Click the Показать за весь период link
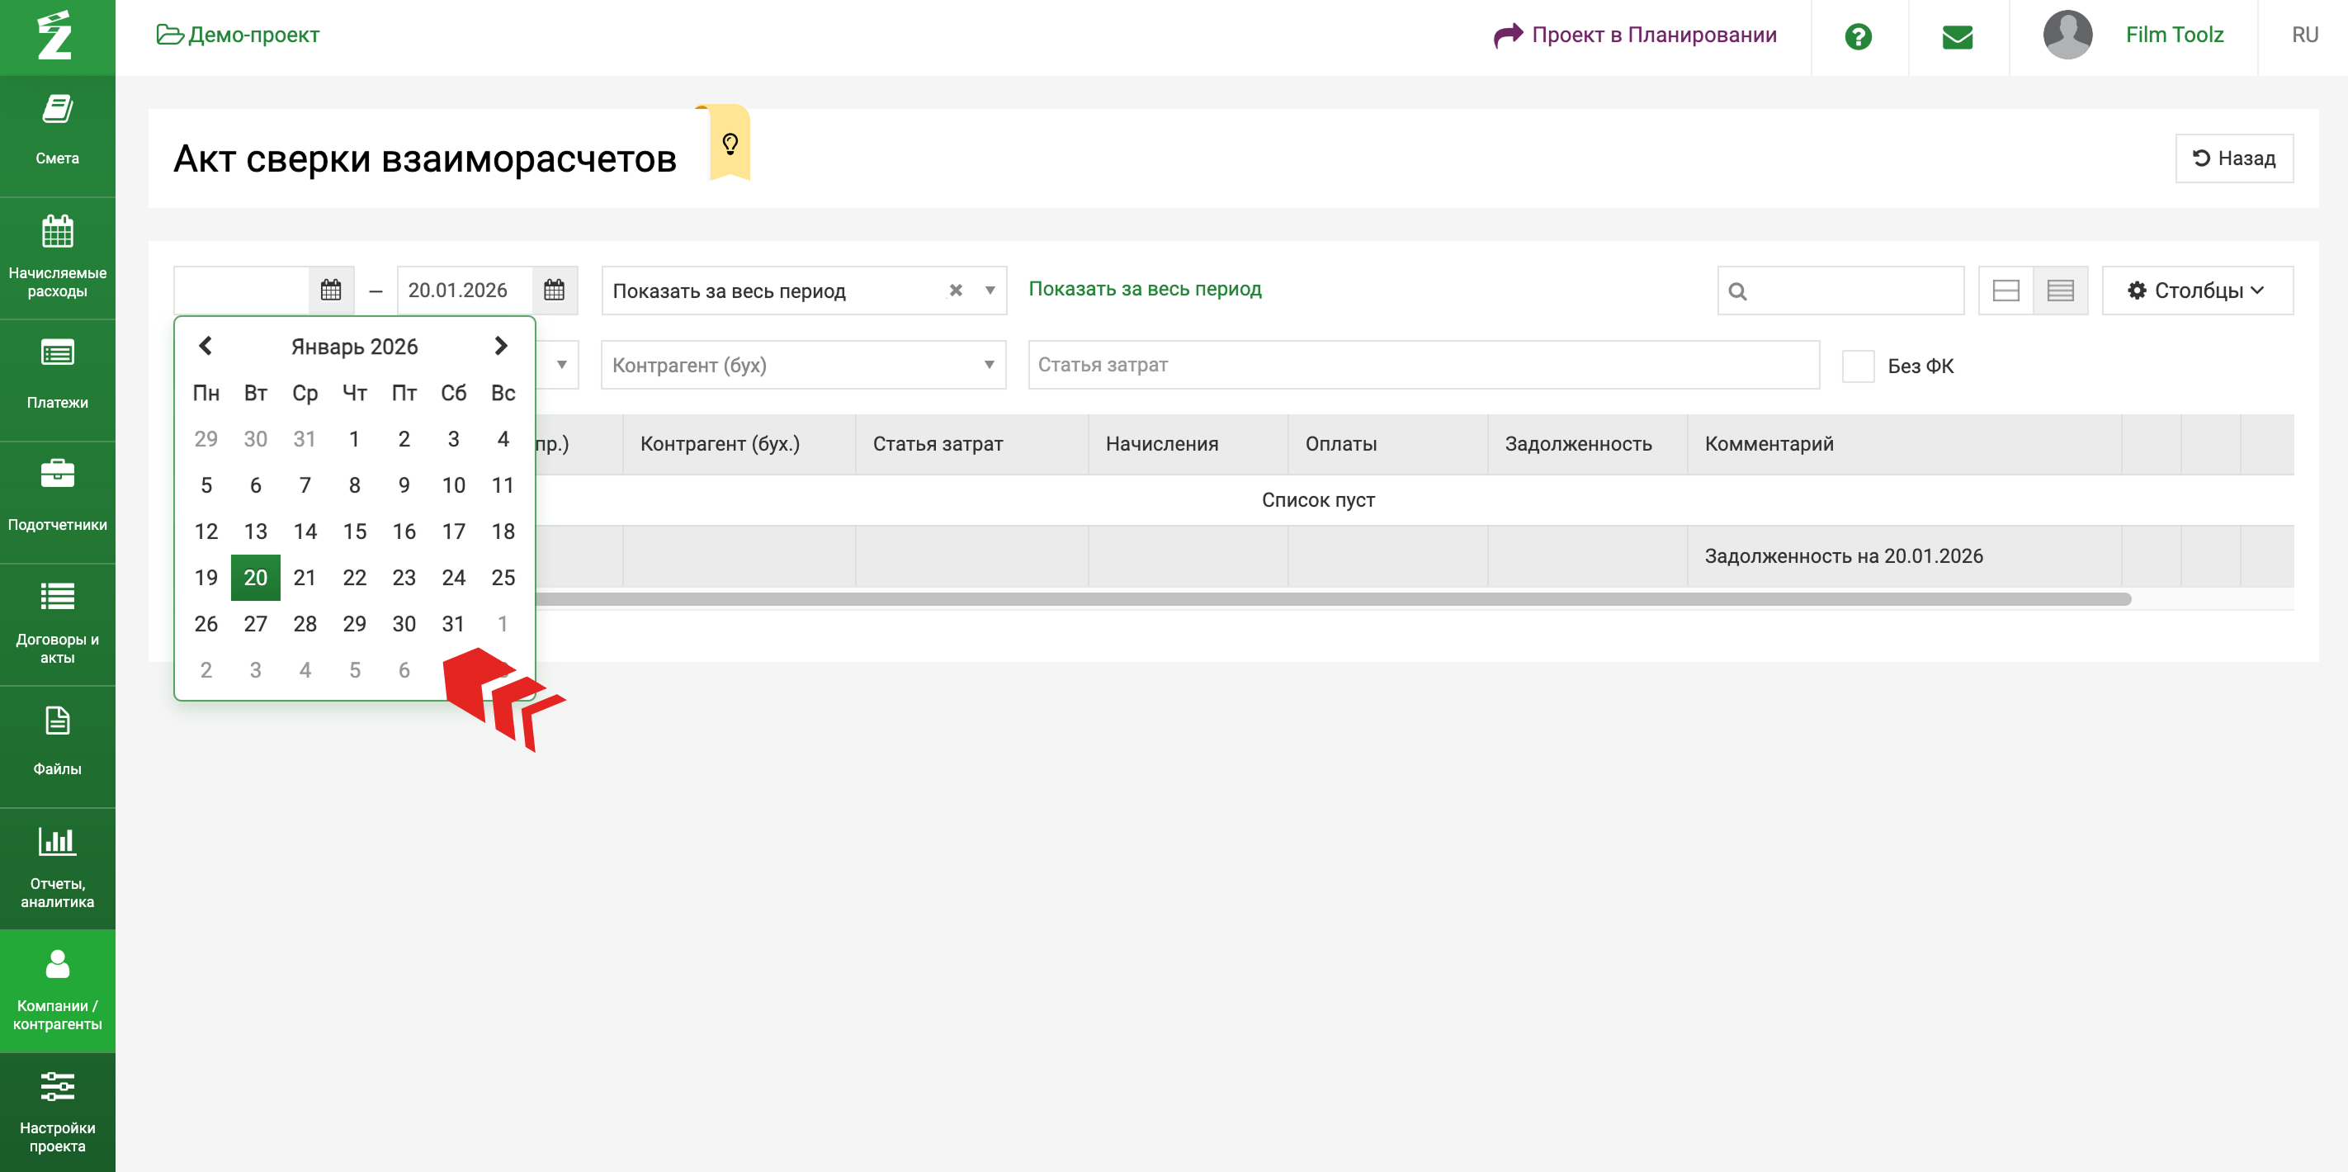The image size is (2348, 1172). [1145, 289]
